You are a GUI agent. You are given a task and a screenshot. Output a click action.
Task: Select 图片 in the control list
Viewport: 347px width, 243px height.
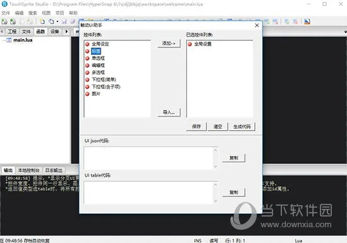click(96, 93)
